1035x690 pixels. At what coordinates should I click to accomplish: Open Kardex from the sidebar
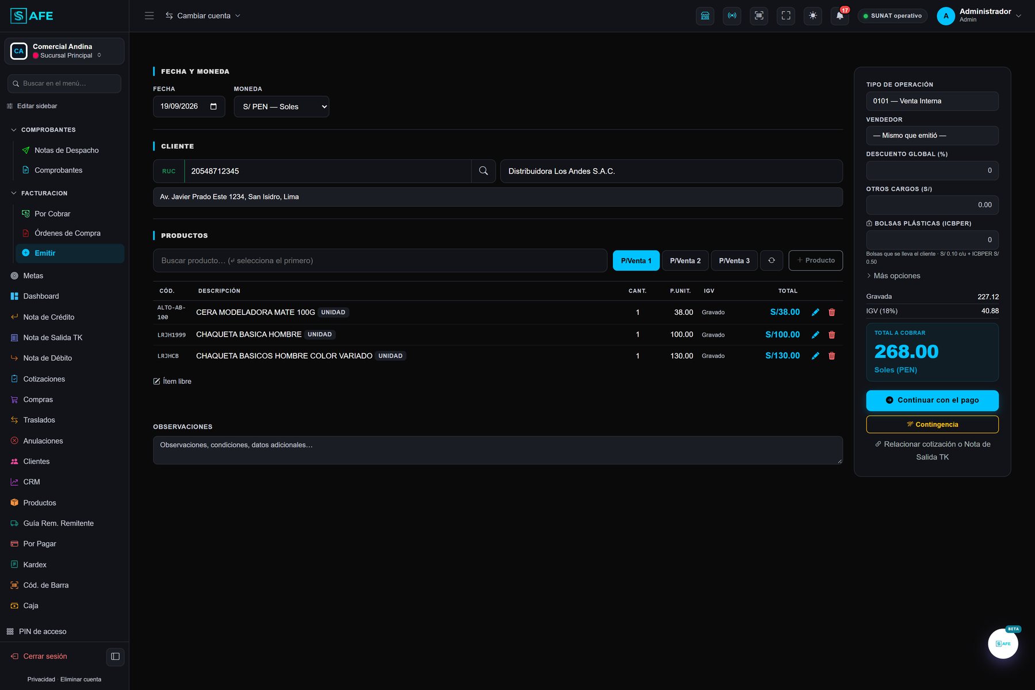[x=35, y=565]
